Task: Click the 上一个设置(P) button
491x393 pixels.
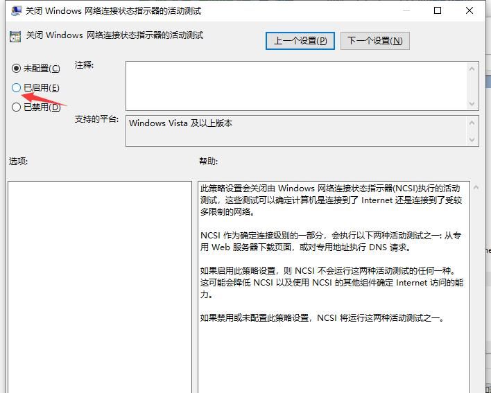Action: tap(300, 41)
